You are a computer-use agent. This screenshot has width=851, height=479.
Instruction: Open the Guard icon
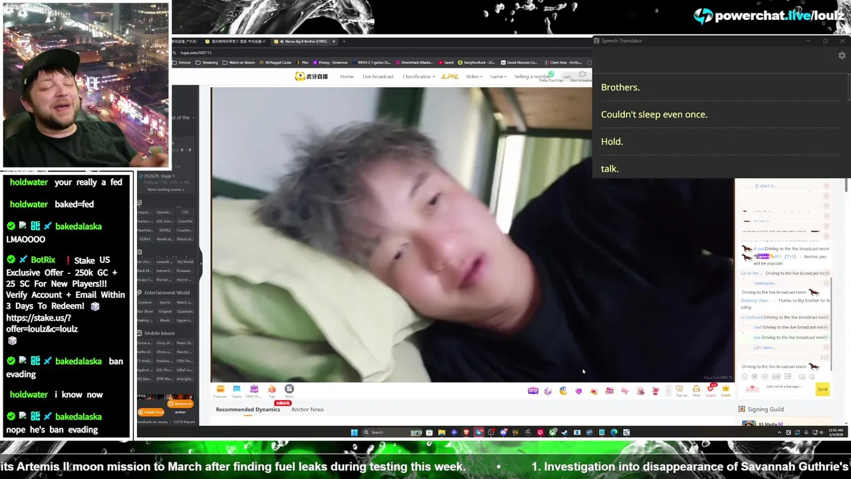[x=711, y=391]
